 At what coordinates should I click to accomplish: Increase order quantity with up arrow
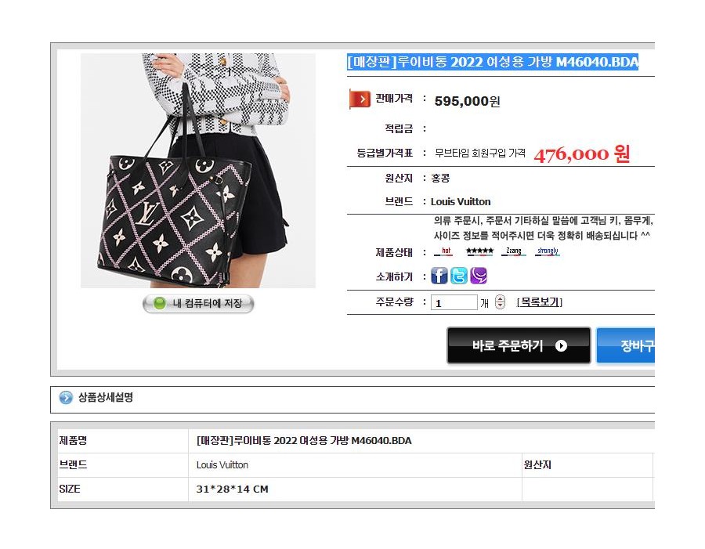point(500,298)
